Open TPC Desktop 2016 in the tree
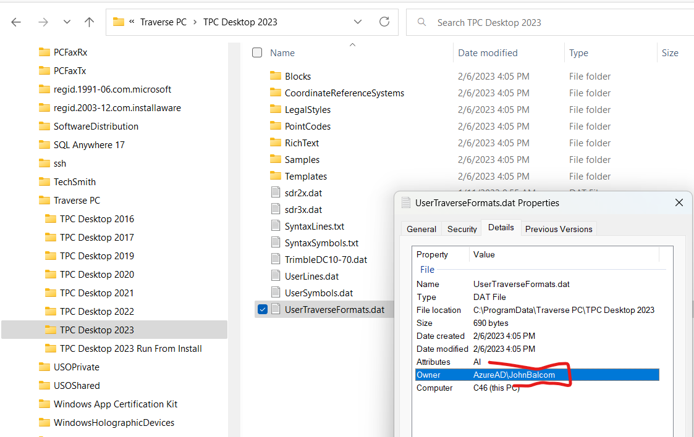 97,219
